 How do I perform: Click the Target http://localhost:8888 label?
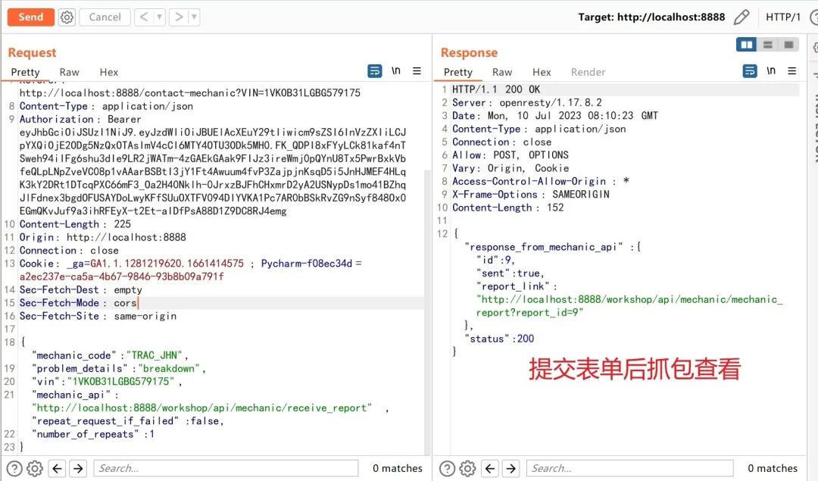[x=651, y=17]
